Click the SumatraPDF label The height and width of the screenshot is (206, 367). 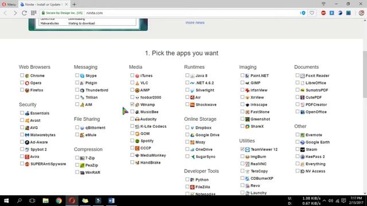tap(317, 90)
